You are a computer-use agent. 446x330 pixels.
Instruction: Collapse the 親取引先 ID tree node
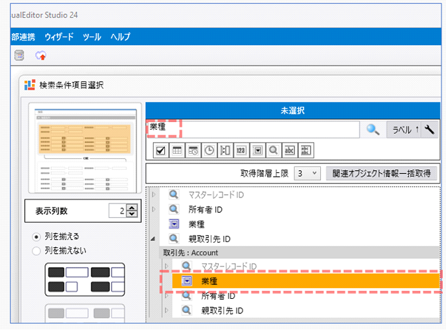(x=153, y=239)
